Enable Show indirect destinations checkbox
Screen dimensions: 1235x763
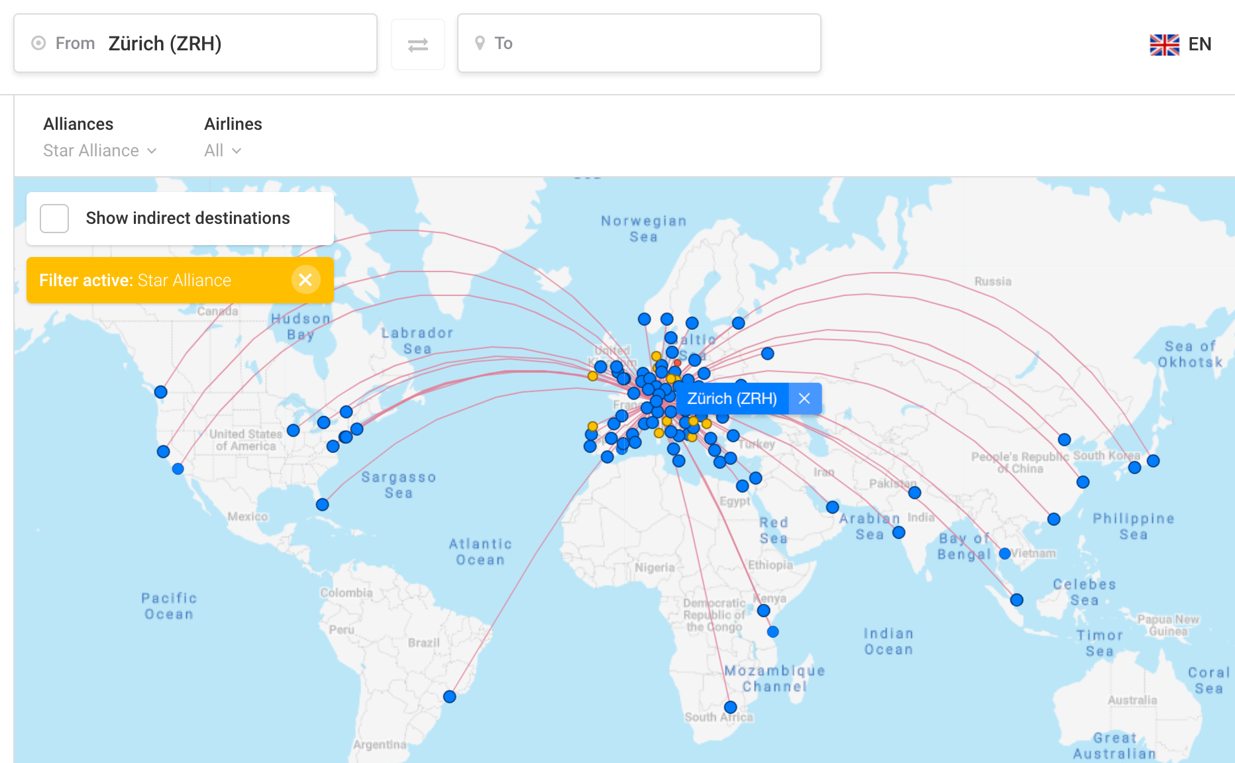(54, 219)
